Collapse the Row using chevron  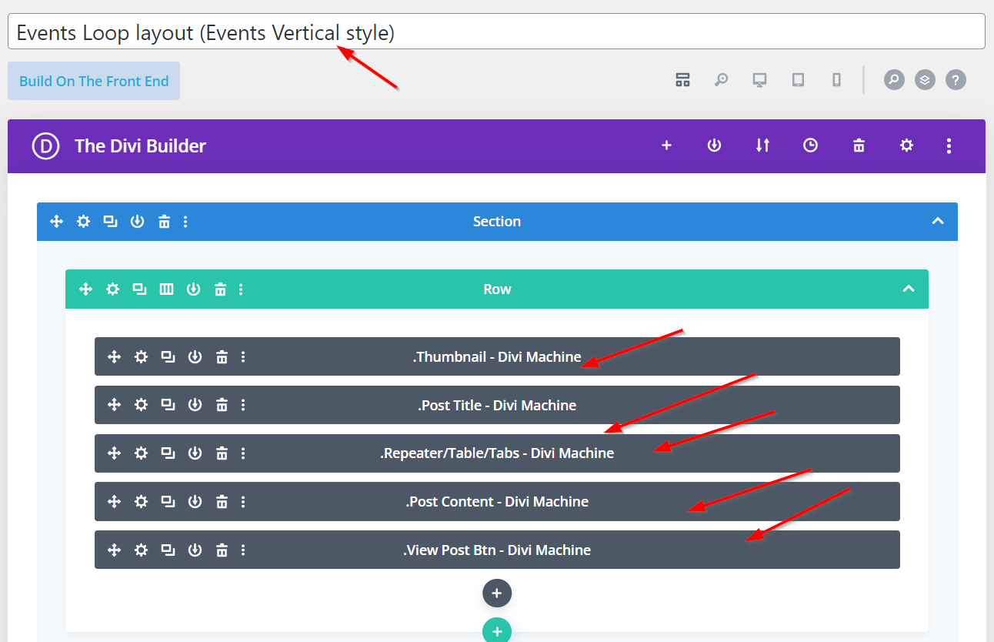click(x=908, y=289)
